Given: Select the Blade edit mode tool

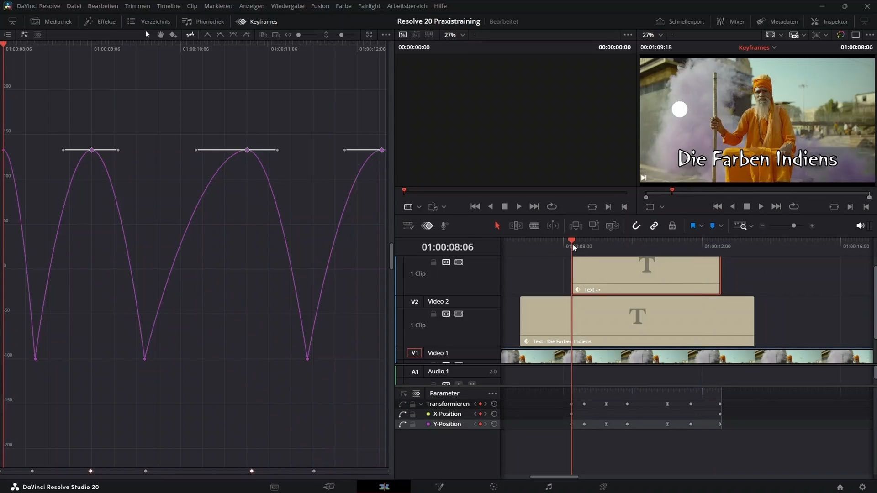Looking at the screenshot, I should 534,226.
